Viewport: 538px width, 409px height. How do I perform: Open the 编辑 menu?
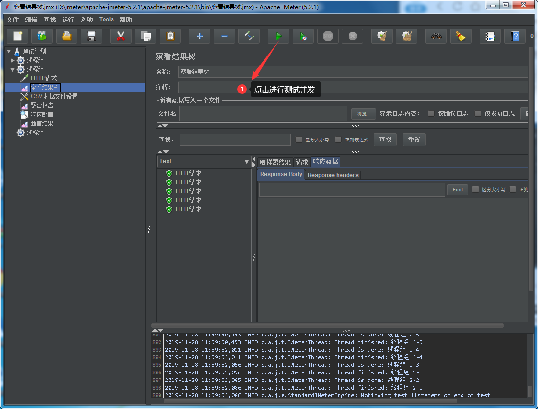pos(31,19)
